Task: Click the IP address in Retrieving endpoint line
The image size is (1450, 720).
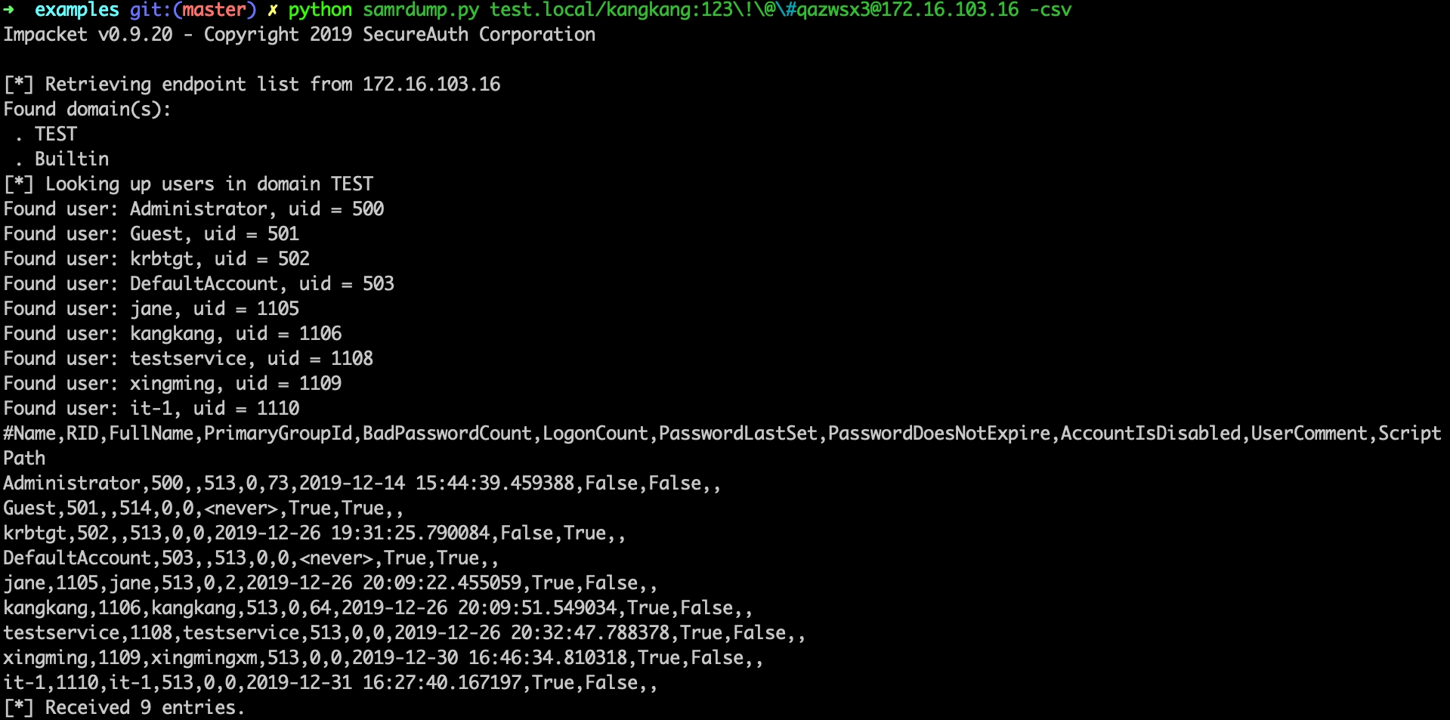Action: (x=431, y=85)
